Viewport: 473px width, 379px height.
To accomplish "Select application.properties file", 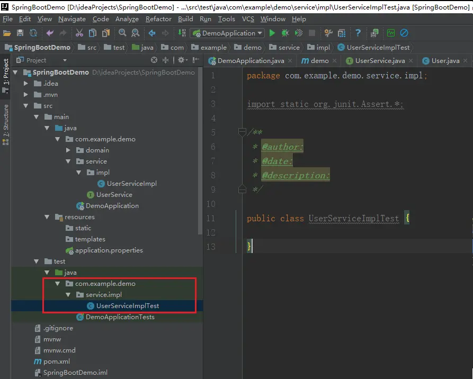I will click(104, 250).
